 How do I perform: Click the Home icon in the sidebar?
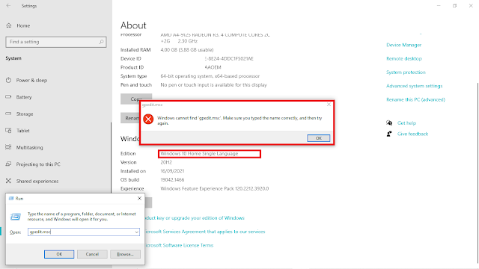[9, 25]
